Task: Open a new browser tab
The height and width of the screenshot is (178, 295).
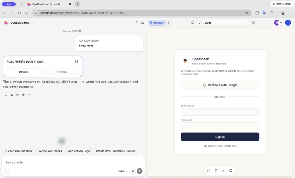Action: point(77,4)
